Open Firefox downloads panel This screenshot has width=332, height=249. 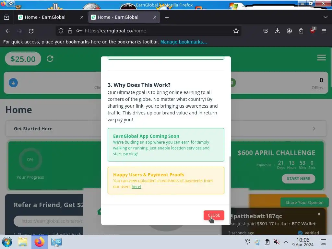pos(278,31)
